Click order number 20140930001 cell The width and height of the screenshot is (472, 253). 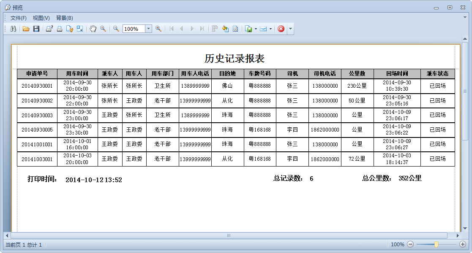click(37, 86)
